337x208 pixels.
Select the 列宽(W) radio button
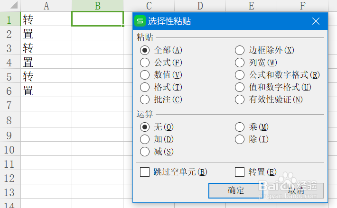(240, 63)
